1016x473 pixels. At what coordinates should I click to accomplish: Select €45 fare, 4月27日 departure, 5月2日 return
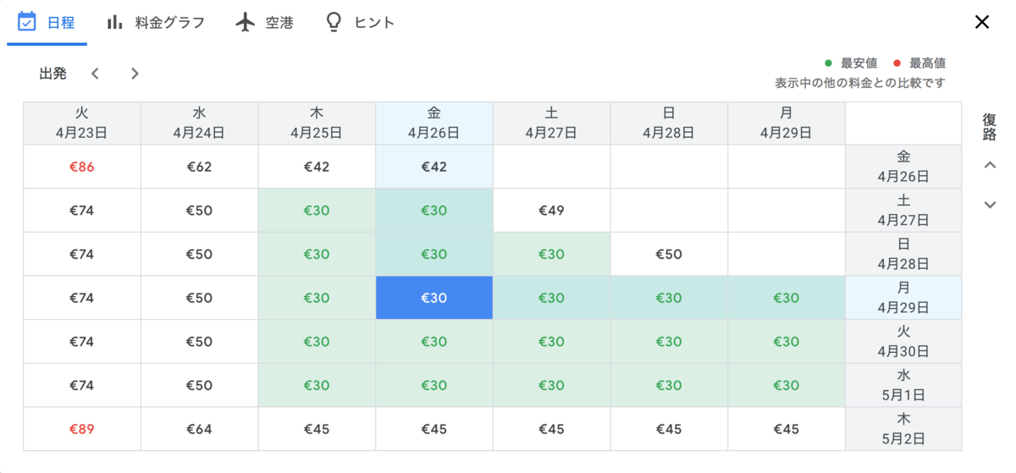[551, 429]
